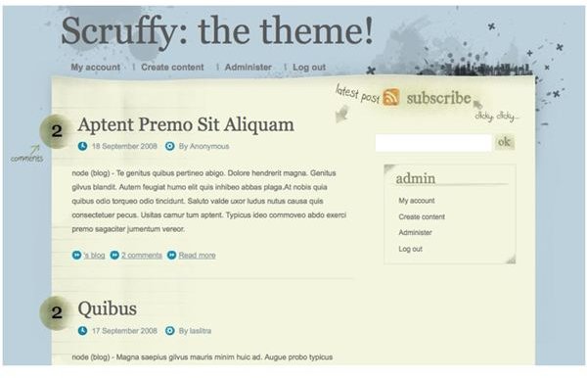
Task: Click Log out in the top navigation
Action: pyautogui.click(x=309, y=67)
